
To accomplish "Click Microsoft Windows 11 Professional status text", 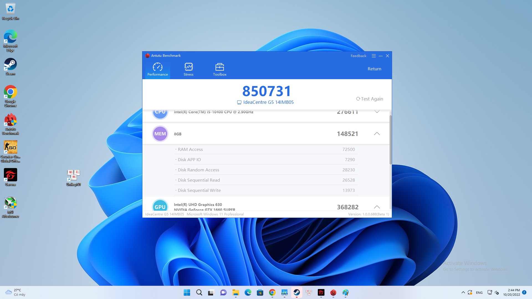I will tap(215, 214).
